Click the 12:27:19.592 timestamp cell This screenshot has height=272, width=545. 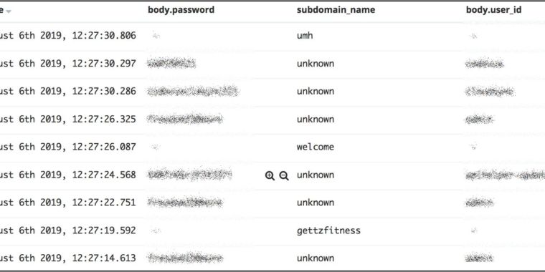tap(68, 230)
